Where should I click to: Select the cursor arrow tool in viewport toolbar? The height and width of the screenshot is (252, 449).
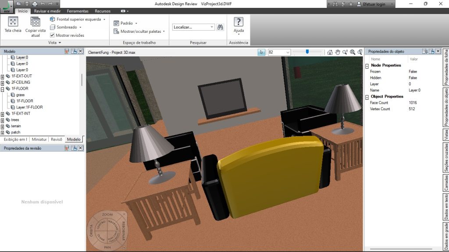point(261,52)
